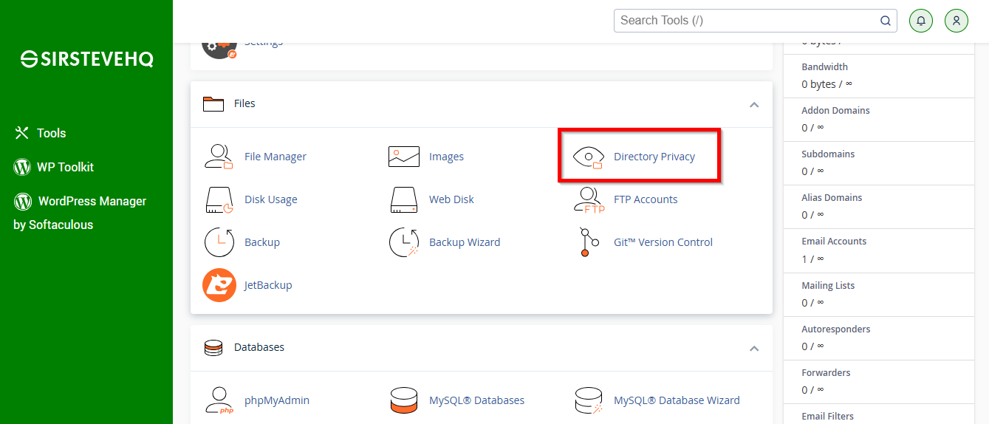Click the Directory Privacy link text
This screenshot has width=989, height=424.
(x=654, y=157)
